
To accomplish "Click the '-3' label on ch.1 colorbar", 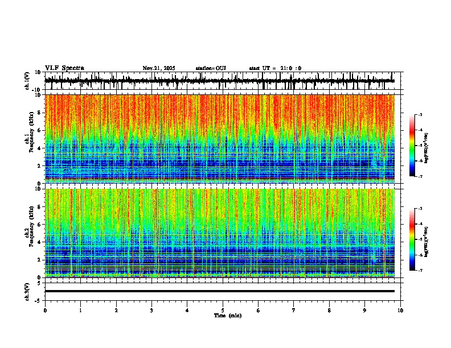I will coord(420,115).
